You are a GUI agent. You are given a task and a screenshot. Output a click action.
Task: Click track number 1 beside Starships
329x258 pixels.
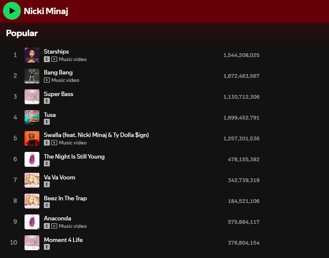tap(15, 55)
